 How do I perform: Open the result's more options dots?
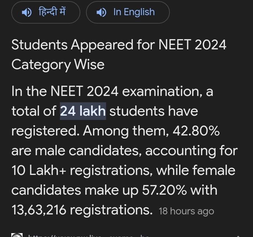[239, 235]
